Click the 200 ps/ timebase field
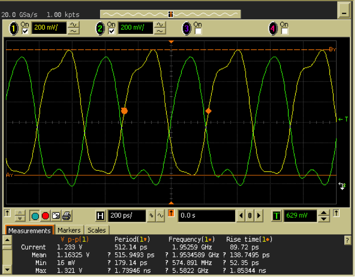 click(x=126, y=216)
